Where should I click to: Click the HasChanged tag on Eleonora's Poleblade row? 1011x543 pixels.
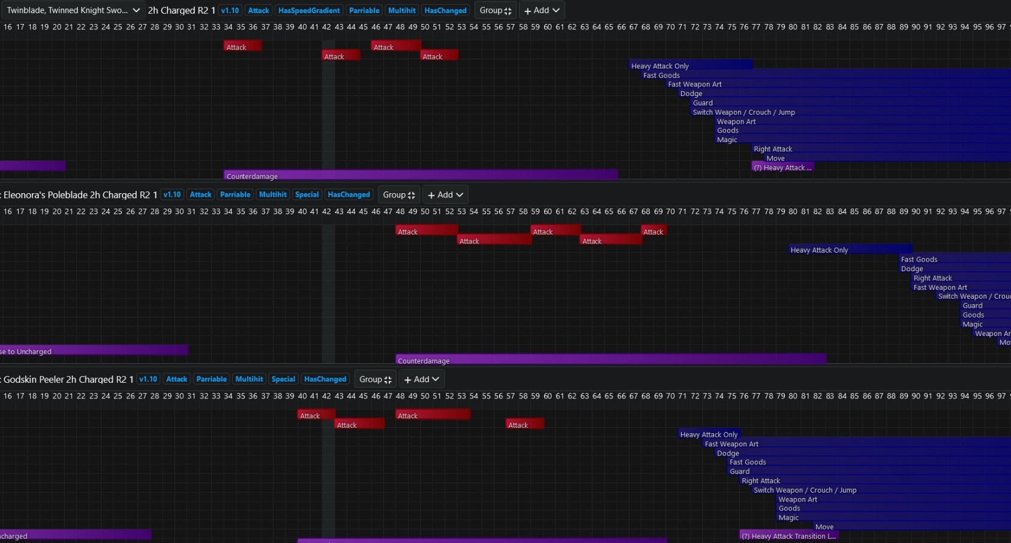point(349,195)
